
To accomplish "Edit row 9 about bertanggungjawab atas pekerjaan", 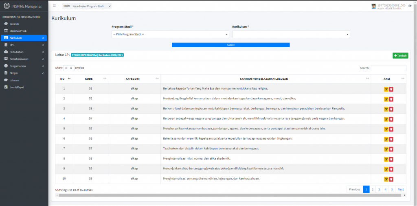I will 386,169.
